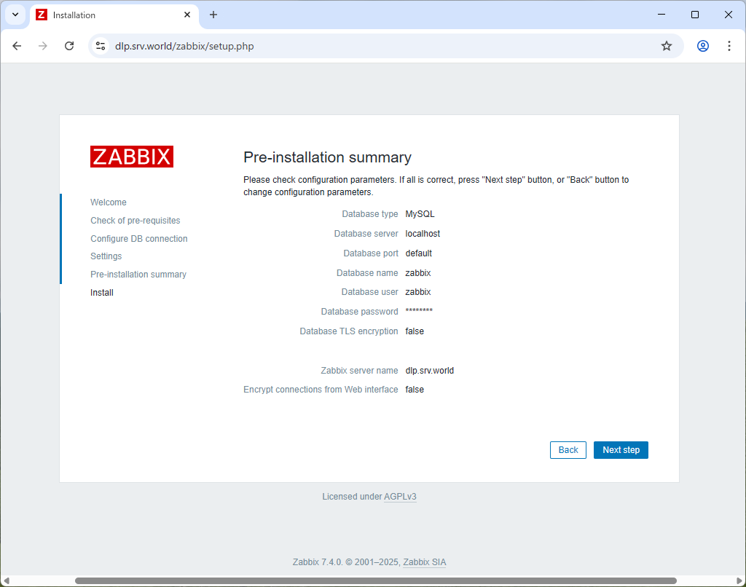This screenshot has height=587, width=746.
Task: Open the tab search chevron
Action: [15, 15]
